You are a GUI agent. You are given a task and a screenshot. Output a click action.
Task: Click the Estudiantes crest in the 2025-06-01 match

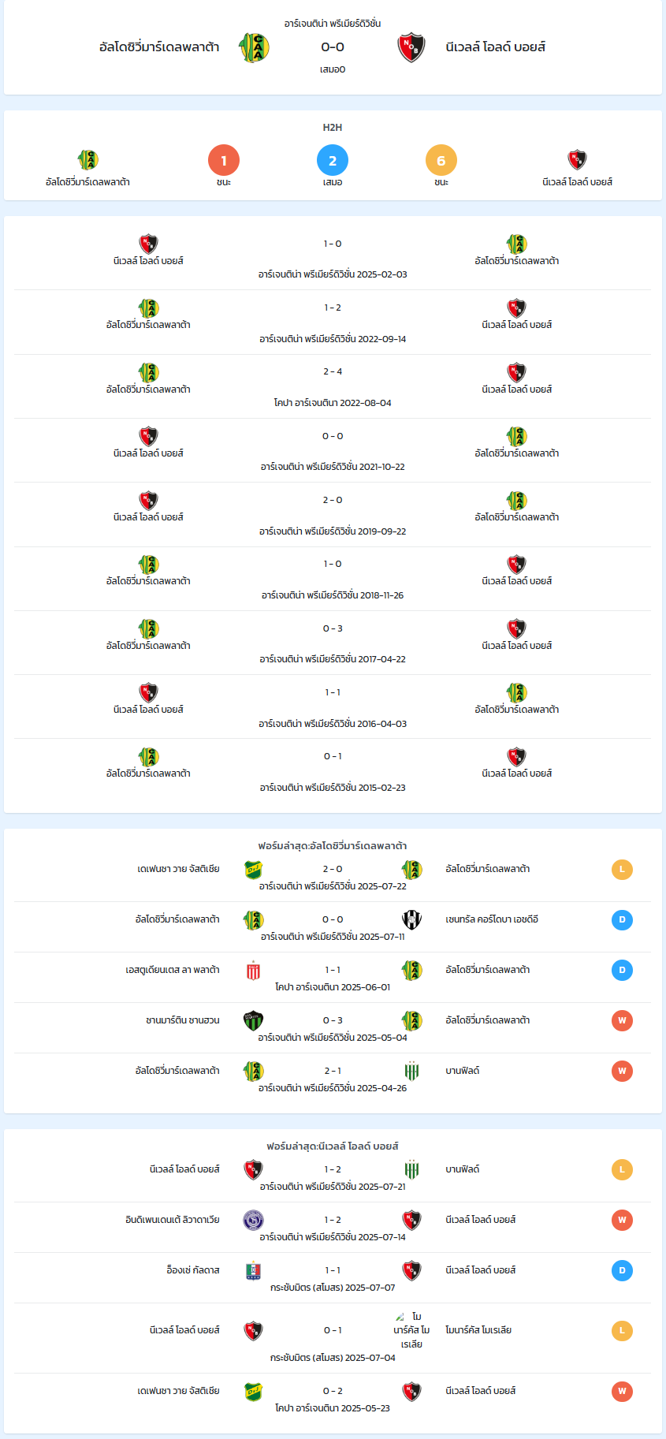coord(254,971)
